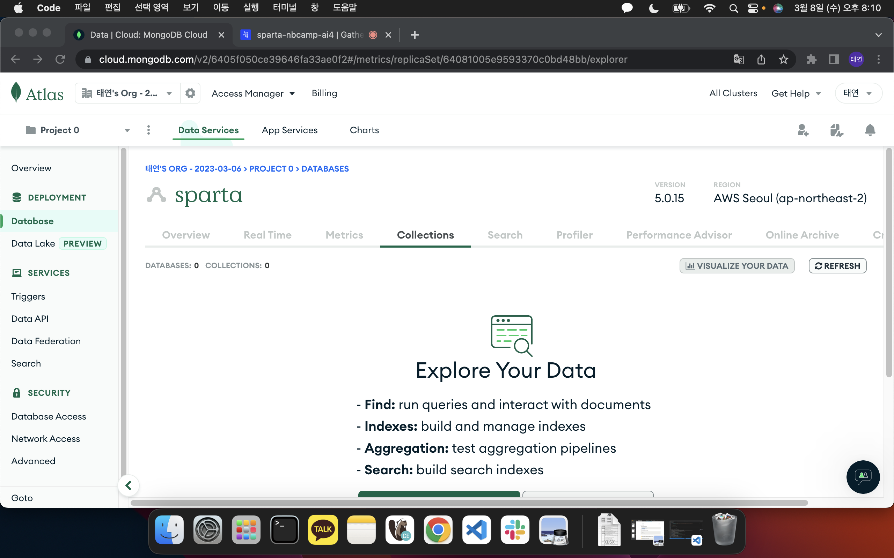Open project activity feed icon
Screen dimensions: 894x558
[x=836, y=130]
